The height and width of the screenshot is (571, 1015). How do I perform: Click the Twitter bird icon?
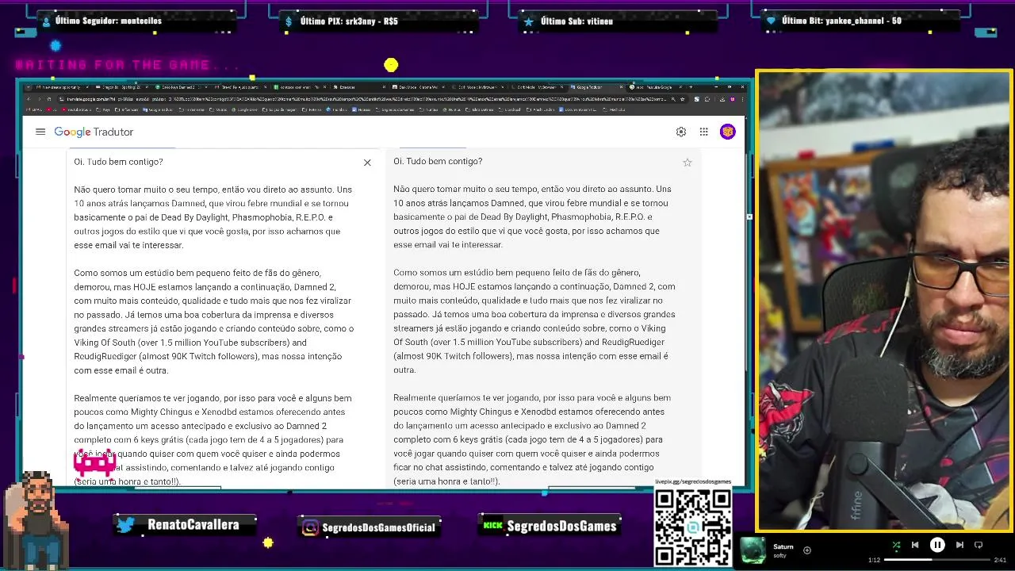(x=126, y=525)
